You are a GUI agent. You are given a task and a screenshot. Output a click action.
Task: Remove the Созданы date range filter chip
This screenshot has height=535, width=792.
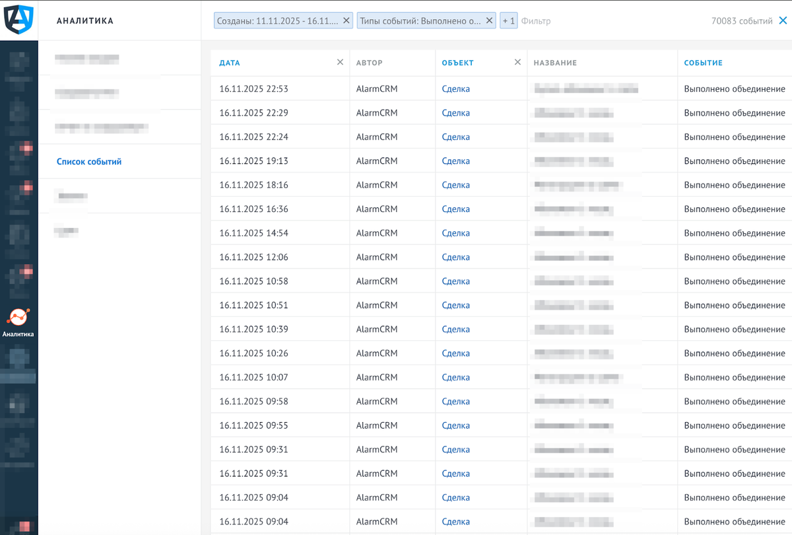(346, 20)
